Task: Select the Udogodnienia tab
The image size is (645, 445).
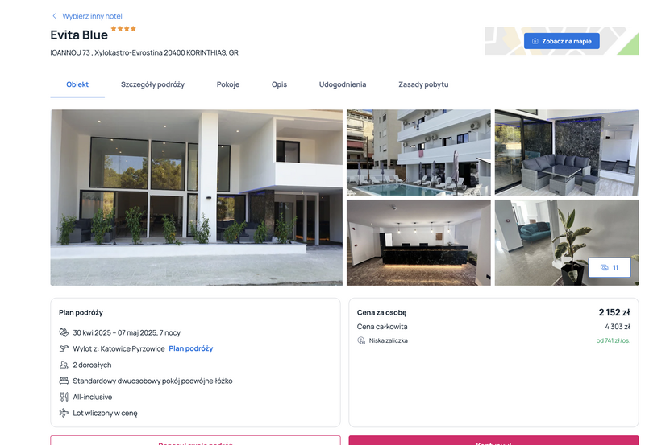Action: coord(343,84)
